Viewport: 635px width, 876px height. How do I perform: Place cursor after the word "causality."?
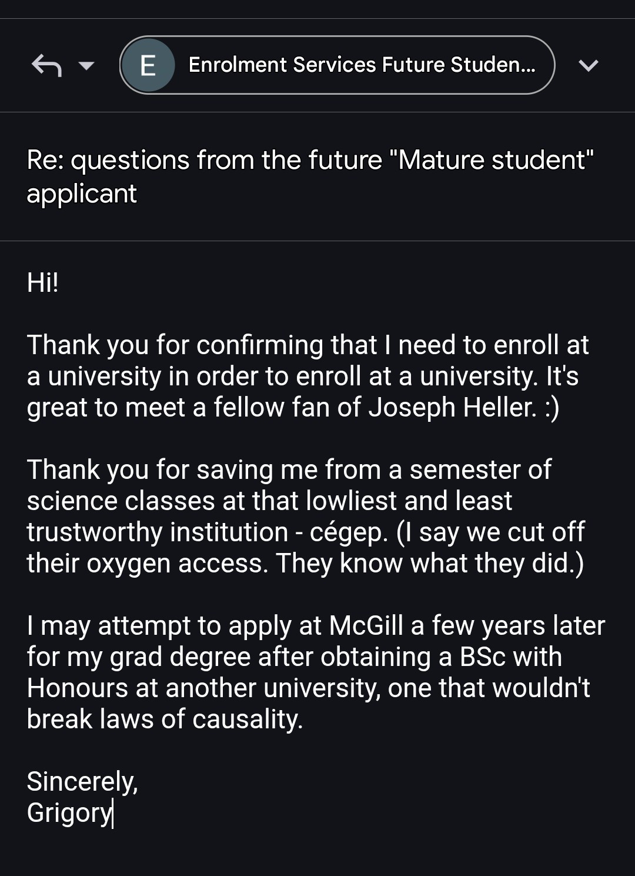(303, 720)
